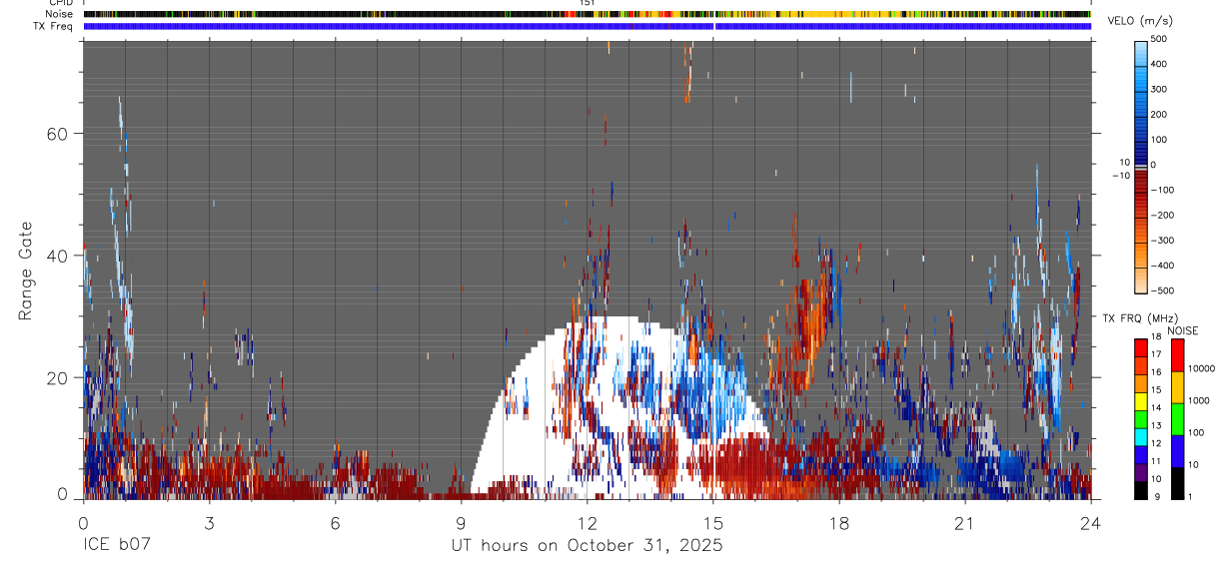This screenshot has width=1227, height=566.
Task: Click the '500' label on velocity scale
Action: (1159, 39)
